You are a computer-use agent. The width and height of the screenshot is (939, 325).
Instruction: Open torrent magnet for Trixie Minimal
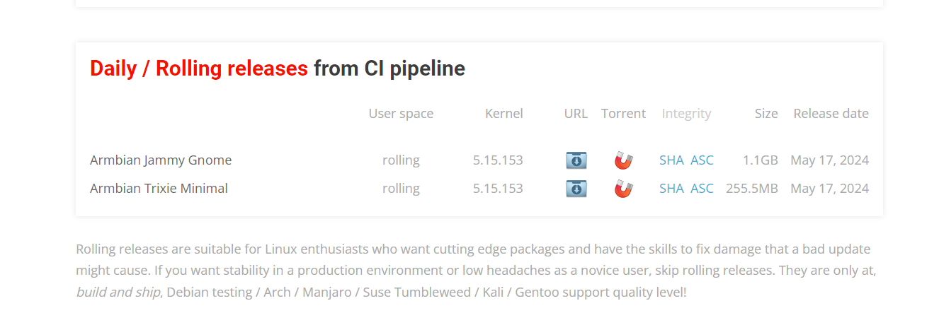(x=623, y=189)
